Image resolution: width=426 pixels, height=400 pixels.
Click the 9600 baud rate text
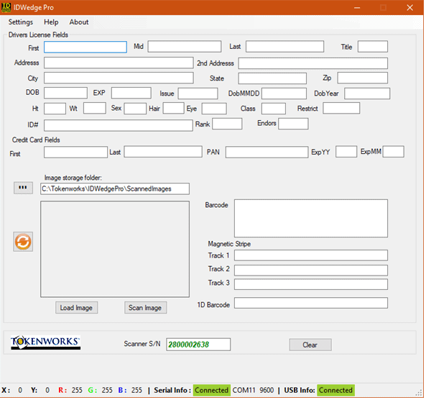tap(267, 390)
